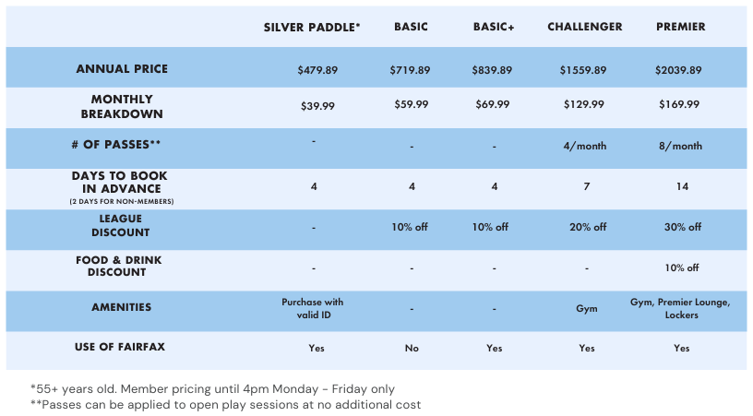Select the $2039.89 Premier annual price
This screenshot has width=753, height=416.
[678, 70]
